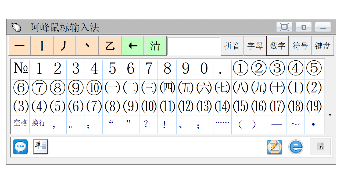Open the blue chat message icon
The width and height of the screenshot is (344, 194).
click(20, 147)
